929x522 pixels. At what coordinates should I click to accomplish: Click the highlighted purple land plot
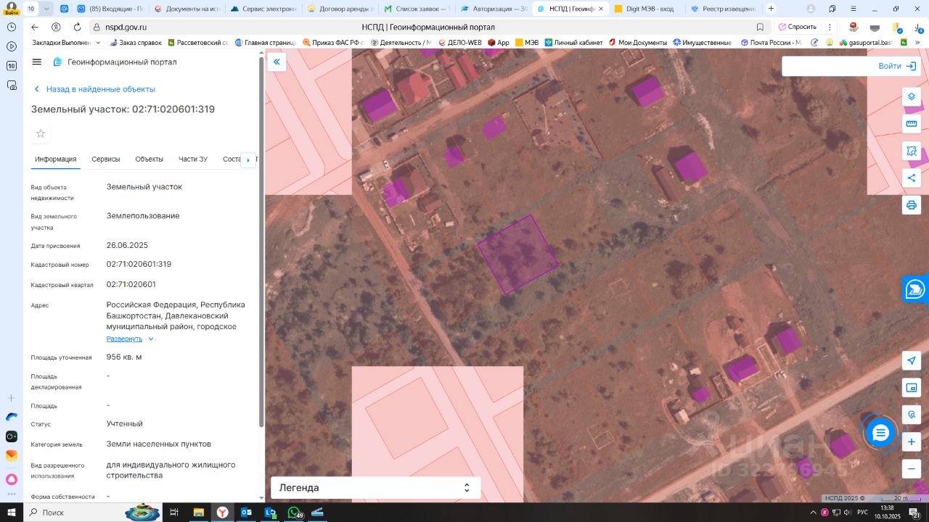click(517, 254)
